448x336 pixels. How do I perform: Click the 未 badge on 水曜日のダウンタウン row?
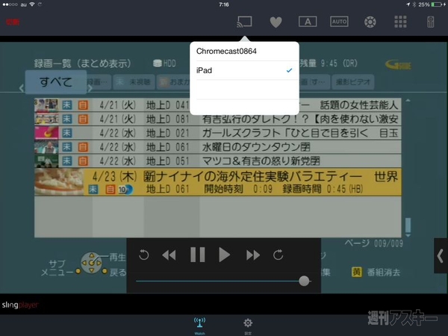click(x=67, y=147)
